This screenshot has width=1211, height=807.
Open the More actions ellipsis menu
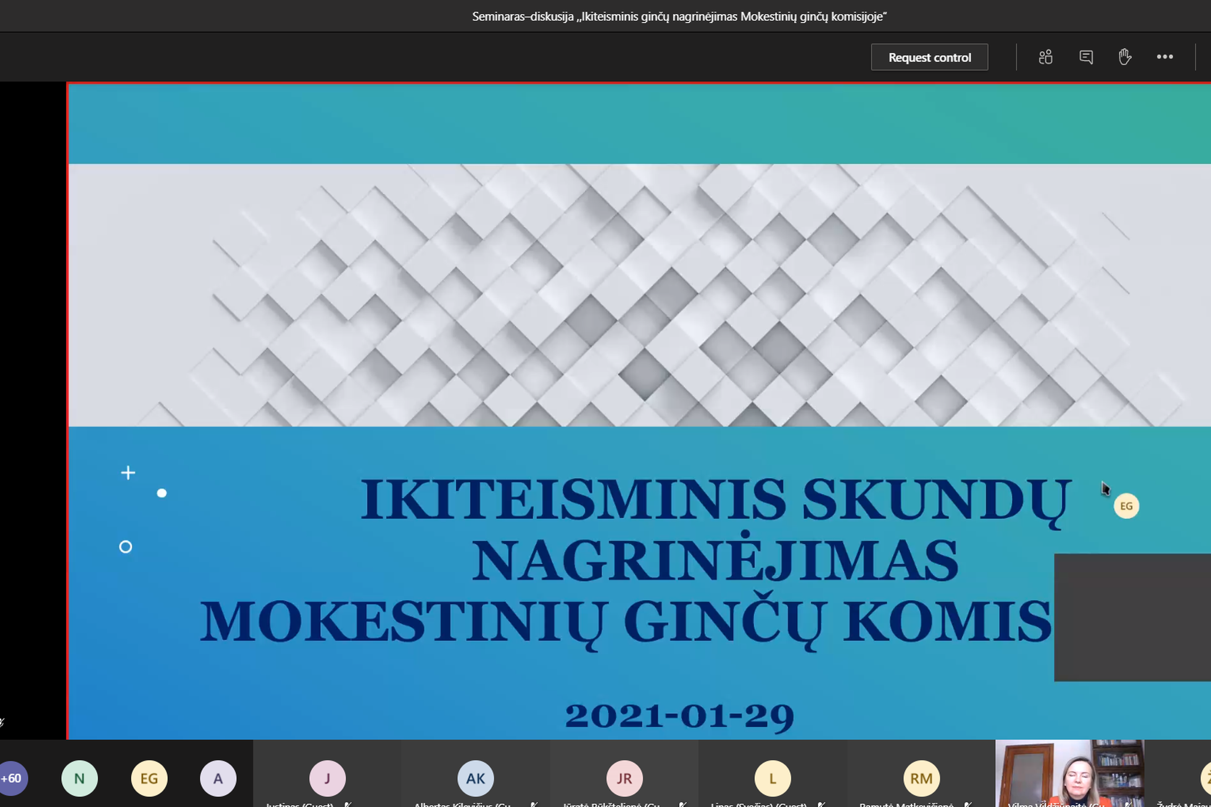click(1165, 57)
